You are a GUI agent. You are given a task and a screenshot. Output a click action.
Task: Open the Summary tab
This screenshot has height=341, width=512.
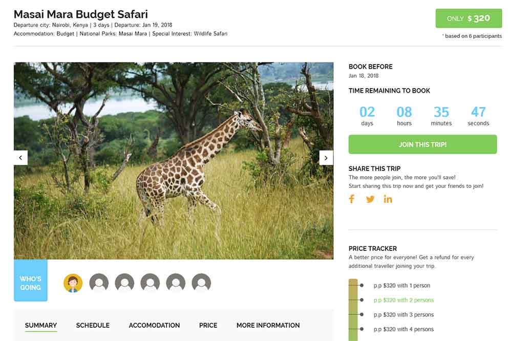click(x=41, y=325)
